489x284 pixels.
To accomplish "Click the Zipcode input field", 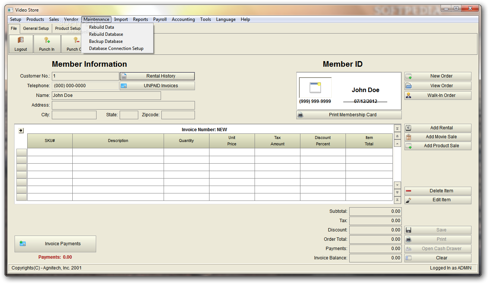I will click(x=178, y=115).
